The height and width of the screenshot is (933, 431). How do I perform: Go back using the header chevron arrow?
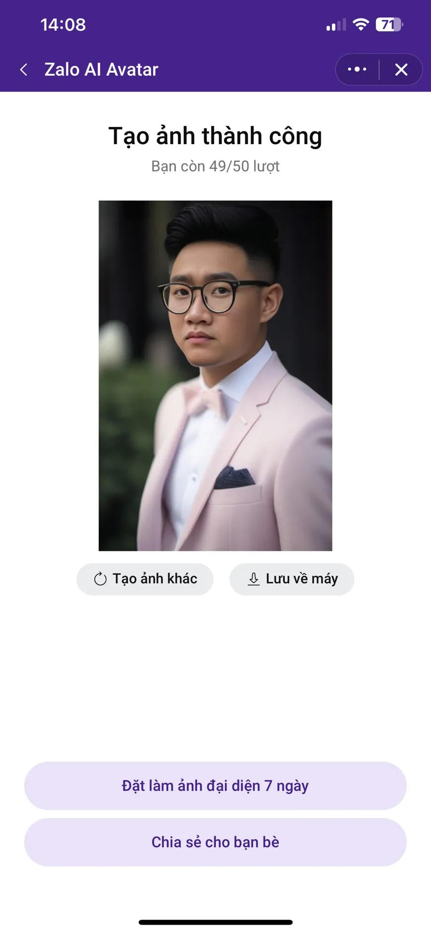[x=23, y=70]
